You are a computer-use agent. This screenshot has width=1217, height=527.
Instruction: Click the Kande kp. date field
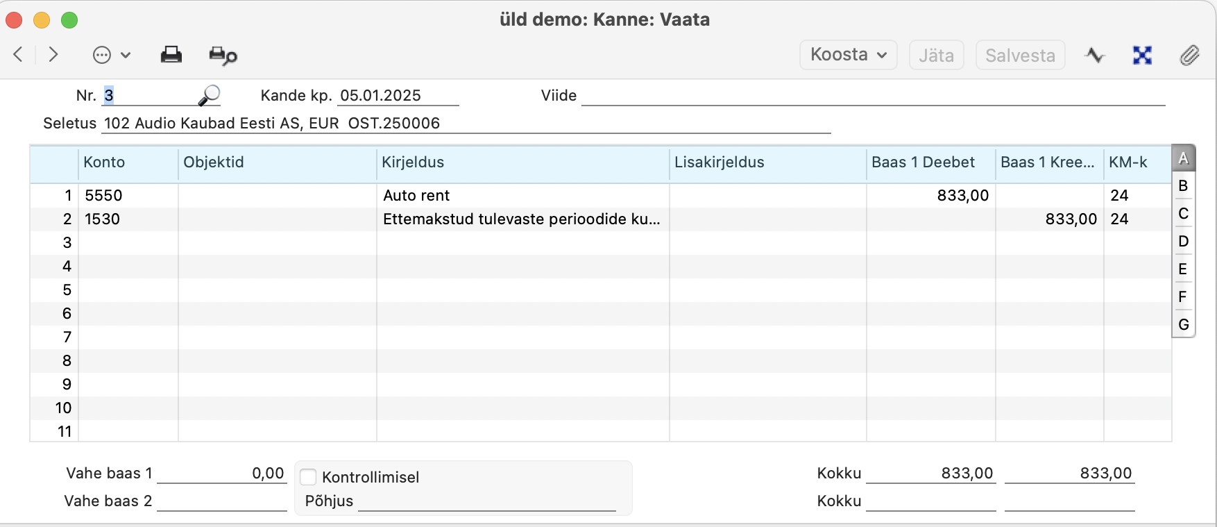coord(398,96)
